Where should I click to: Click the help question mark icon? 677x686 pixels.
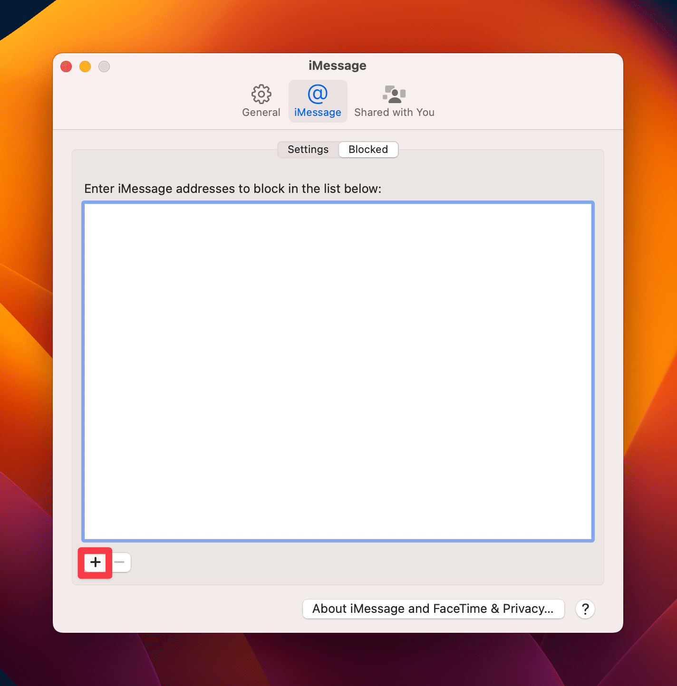click(585, 609)
